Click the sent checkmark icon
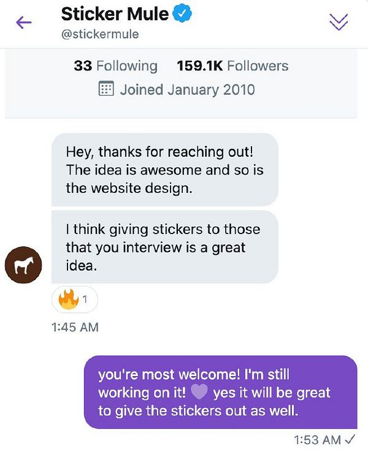This screenshot has width=368, height=451. tap(350, 440)
